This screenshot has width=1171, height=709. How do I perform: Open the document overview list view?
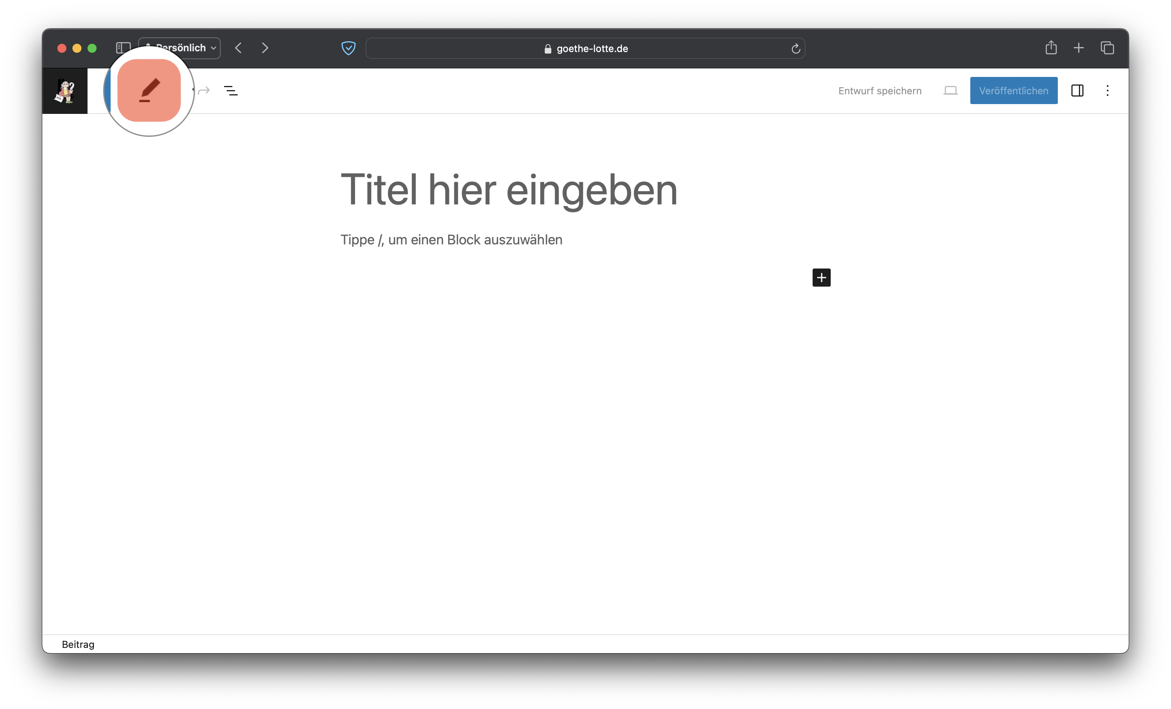point(231,90)
